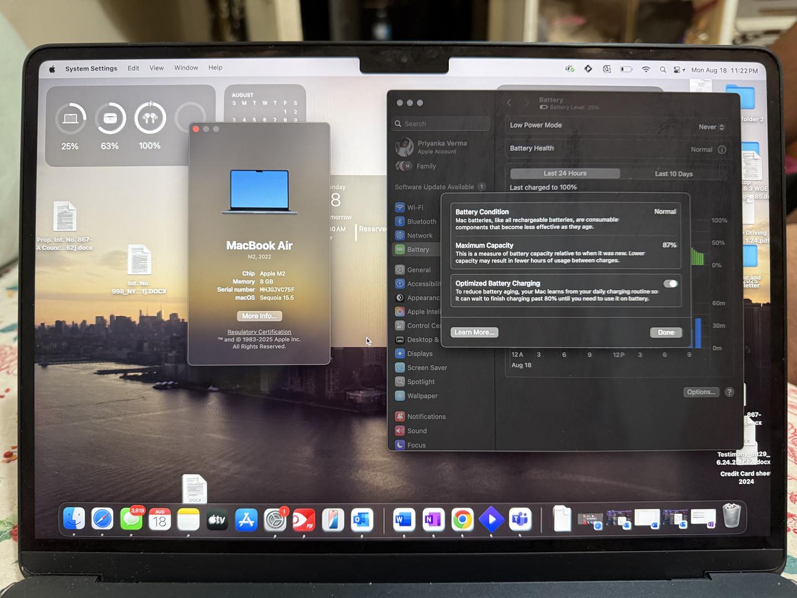Switch to the Last 10 Days tab

click(674, 174)
